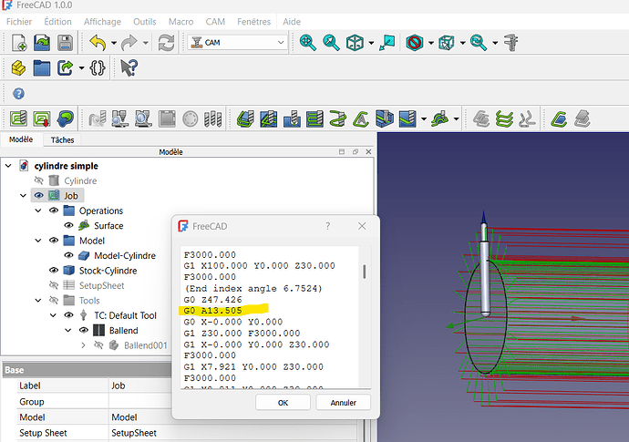This screenshot has height=442, width=629.
Task: Float the Modèle panel with undock button
Action: tap(355, 151)
